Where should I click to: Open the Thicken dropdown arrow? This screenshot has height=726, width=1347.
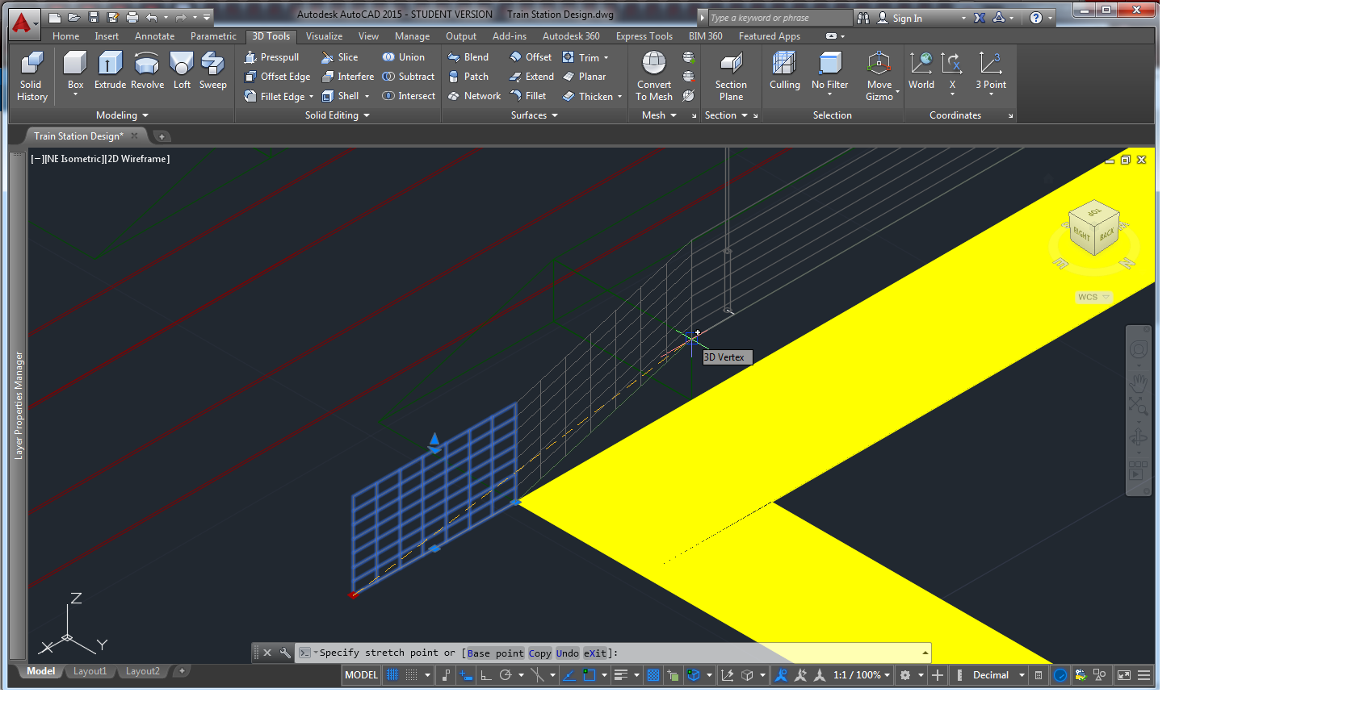pyautogui.click(x=619, y=97)
